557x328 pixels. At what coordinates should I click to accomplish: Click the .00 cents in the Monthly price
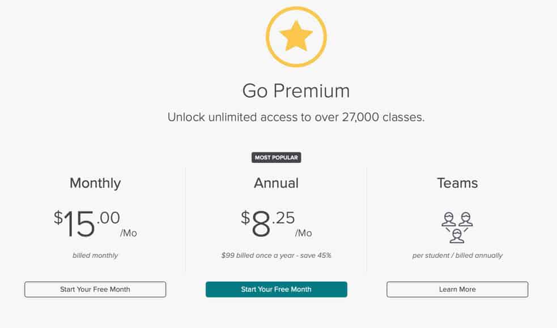point(108,218)
